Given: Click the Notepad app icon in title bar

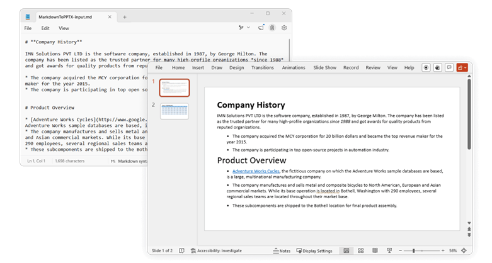Looking at the screenshot, I should 28,16.
